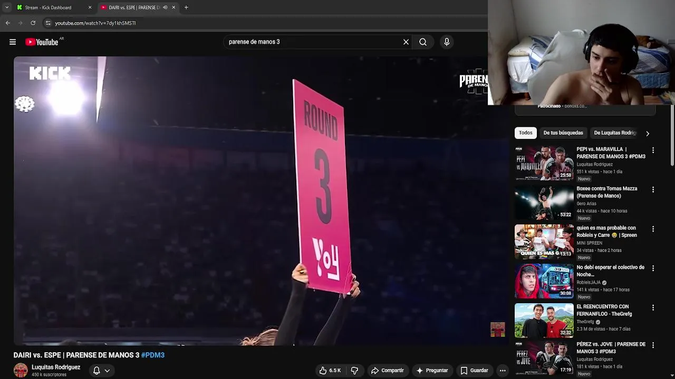Share the video via Compartir
Image resolution: width=675 pixels, height=379 pixels.
tap(387, 371)
